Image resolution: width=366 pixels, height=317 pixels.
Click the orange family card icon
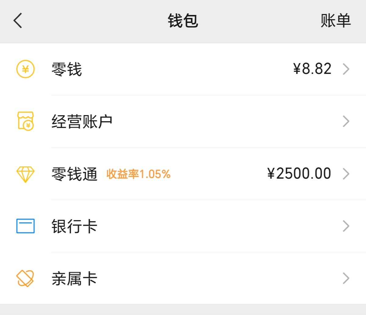pyautogui.click(x=25, y=278)
